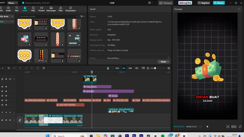The image size is (244, 137).
Task: Clear the sticker search text
Action: tap(77, 16)
